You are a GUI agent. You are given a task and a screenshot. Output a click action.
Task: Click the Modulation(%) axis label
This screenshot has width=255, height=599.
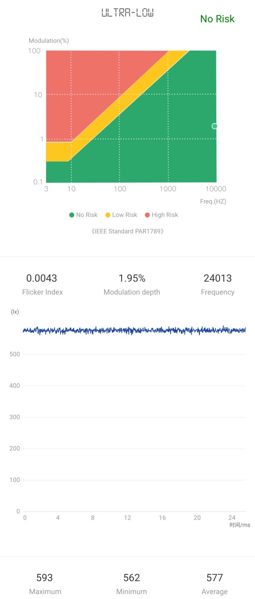[x=49, y=41]
